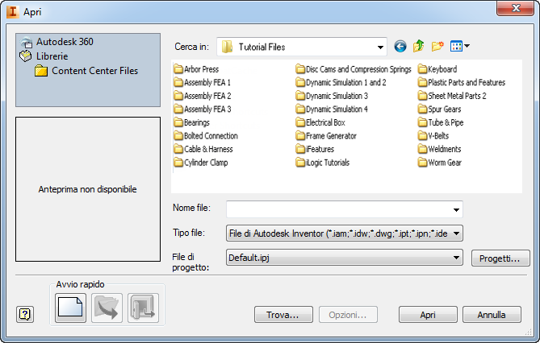Click the Open quick launch folder icon
Screen dimensions: 540x343
tap(107, 308)
